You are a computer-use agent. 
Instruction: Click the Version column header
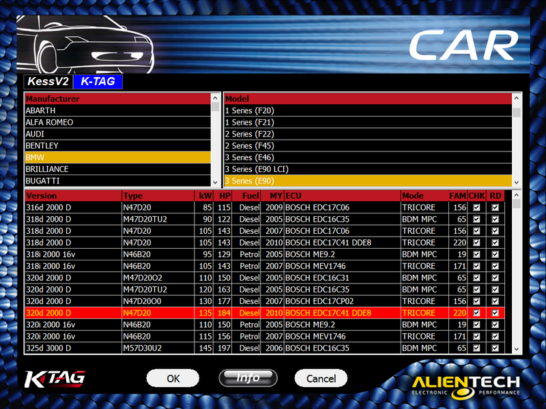pyautogui.click(x=73, y=196)
